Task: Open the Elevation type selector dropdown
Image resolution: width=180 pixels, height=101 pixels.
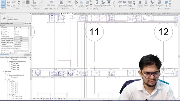Action: click(x=31, y=19)
